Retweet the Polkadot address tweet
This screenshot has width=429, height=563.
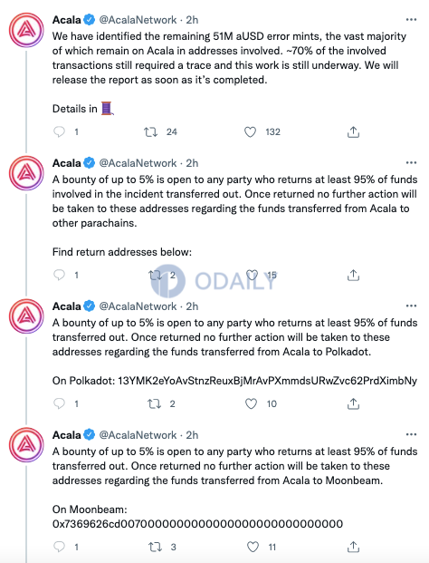tap(155, 404)
